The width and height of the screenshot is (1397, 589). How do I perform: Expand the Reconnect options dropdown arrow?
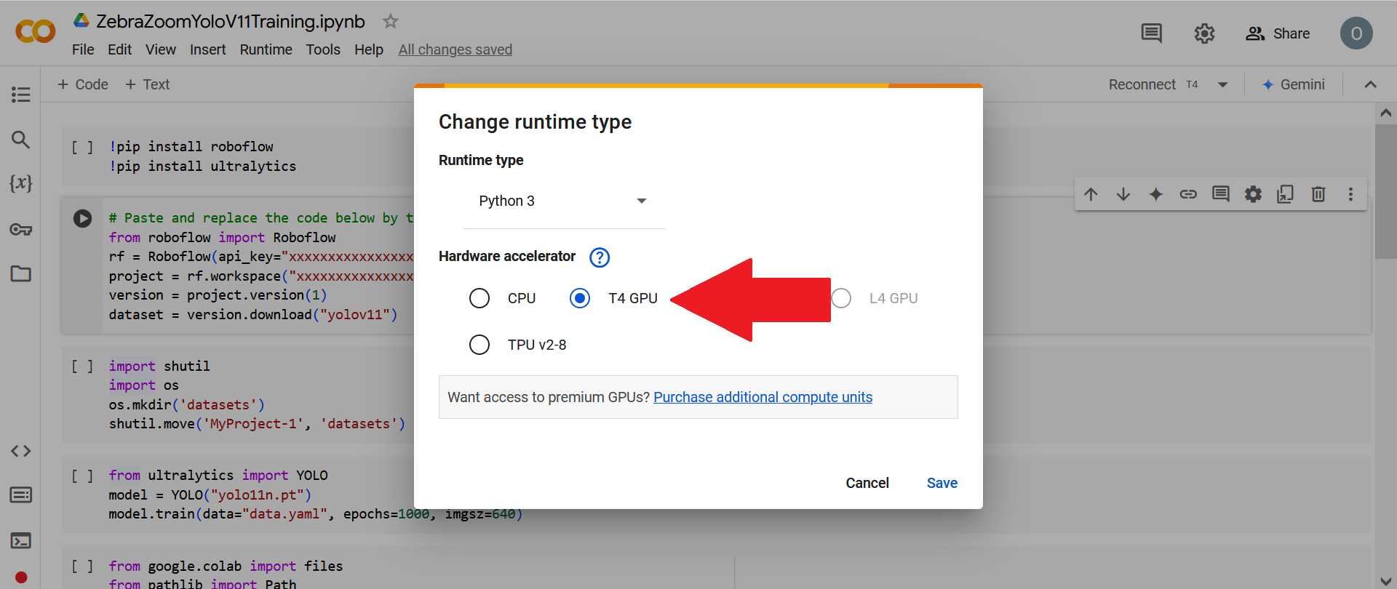click(1223, 85)
